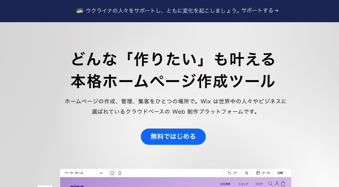Click the 公開 publish button
339x187 pixels.
tap(280, 173)
